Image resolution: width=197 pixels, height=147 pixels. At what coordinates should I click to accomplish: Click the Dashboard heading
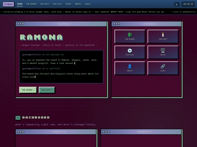(36, 118)
